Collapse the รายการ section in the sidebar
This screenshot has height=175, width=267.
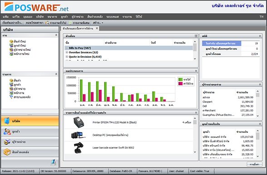point(56,74)
